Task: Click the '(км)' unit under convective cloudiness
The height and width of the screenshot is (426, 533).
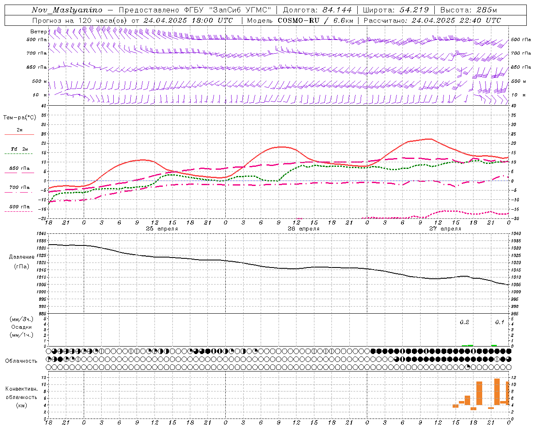Action: [x=22, y=405]
